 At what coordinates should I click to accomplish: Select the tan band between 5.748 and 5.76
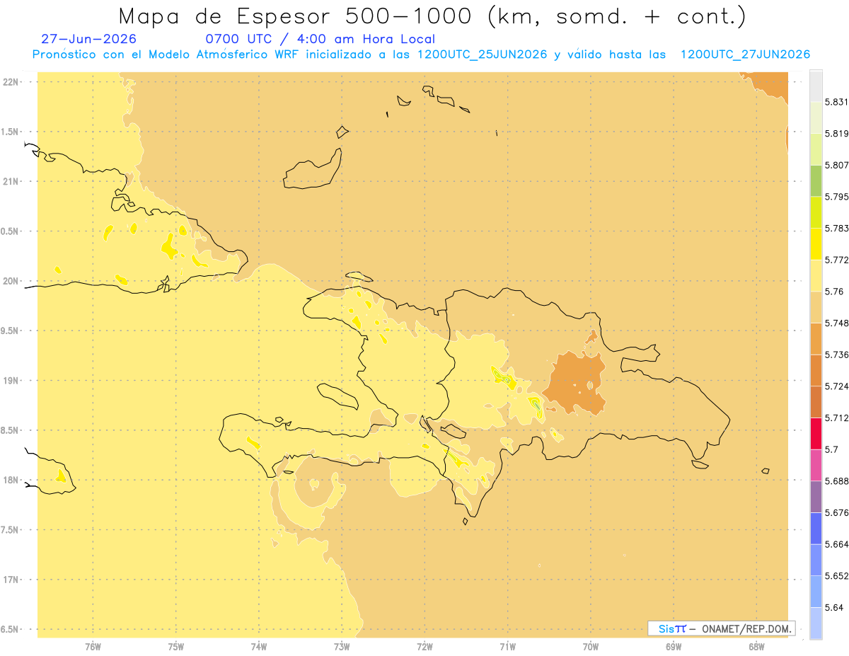coord(816,306)
